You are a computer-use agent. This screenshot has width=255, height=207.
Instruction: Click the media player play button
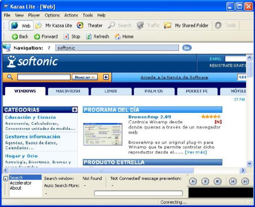193,181
